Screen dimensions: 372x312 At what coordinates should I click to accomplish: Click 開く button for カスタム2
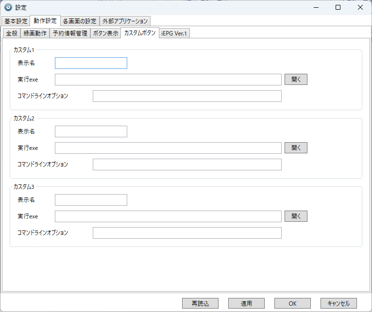tap(296, 148)
